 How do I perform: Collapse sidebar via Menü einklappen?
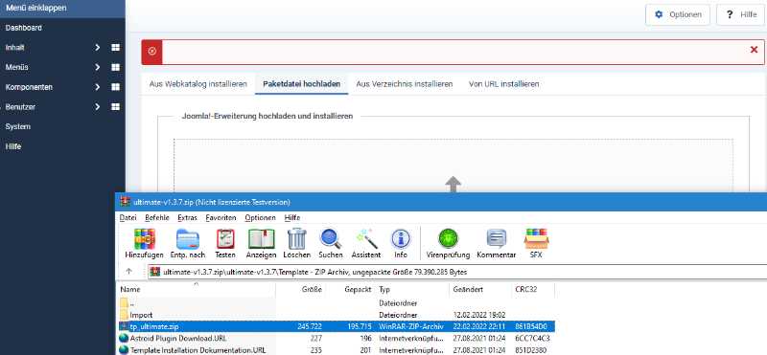(x=62, y=8)
